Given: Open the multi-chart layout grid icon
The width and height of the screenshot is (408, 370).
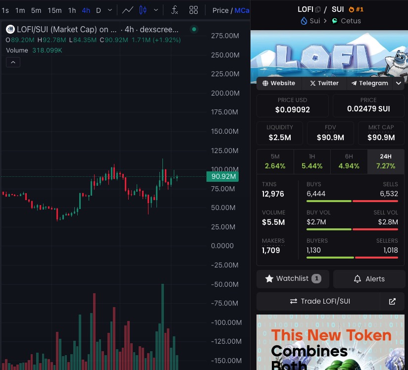Looking at the screenshot, I should [193, 10].
